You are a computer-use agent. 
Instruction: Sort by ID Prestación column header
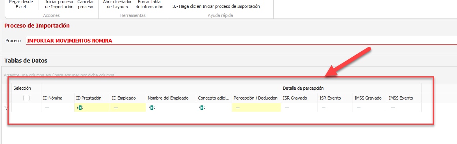click(92, 98)
